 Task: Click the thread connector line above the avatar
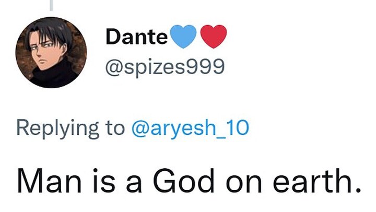51,5
